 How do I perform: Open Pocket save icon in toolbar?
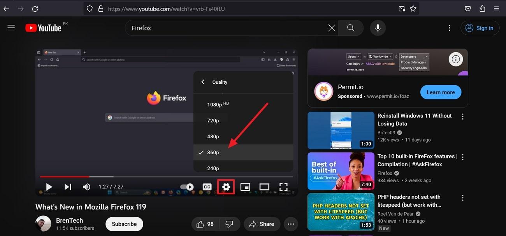pyautogui.click(x=468, y=9)
